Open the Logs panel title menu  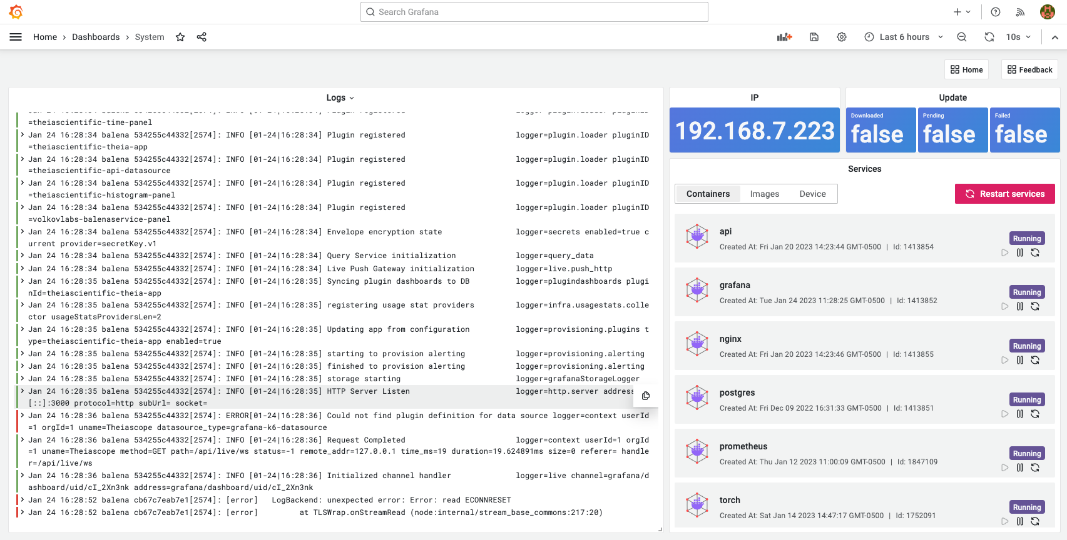pyautogui.click(x=340, y=97)
